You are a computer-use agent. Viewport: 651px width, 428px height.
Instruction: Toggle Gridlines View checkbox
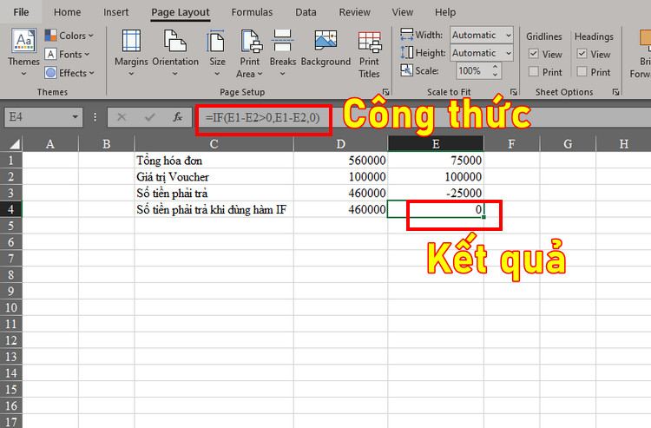point(534,54)
